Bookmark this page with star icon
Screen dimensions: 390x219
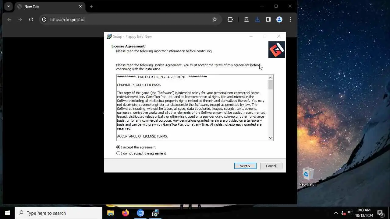pyautogui.click(x=215, y=19)
